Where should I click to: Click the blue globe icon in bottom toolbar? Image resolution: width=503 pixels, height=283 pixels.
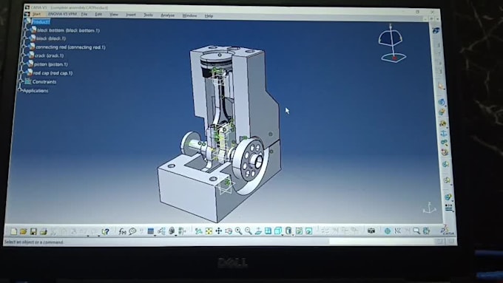pyautogui.click(x=388, y=231)
